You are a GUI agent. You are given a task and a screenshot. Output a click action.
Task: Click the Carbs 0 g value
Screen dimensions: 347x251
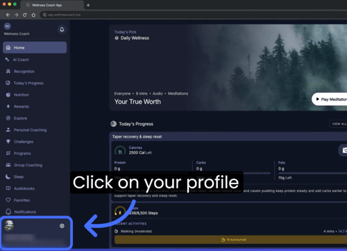(199, 168)
